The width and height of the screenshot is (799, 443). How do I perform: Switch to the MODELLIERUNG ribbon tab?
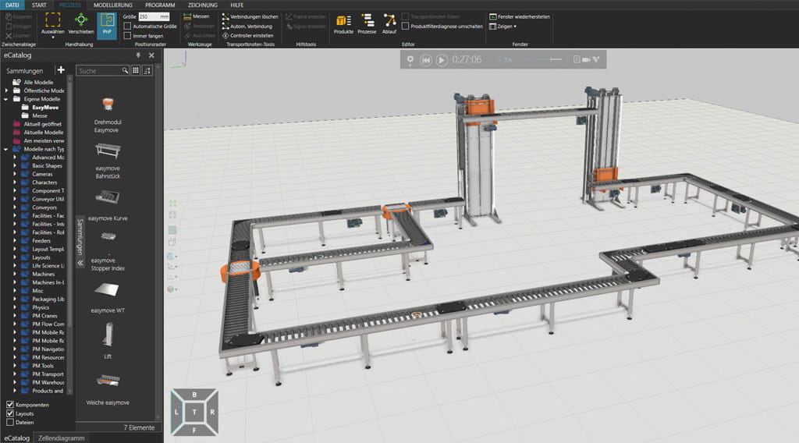(112, 5)
